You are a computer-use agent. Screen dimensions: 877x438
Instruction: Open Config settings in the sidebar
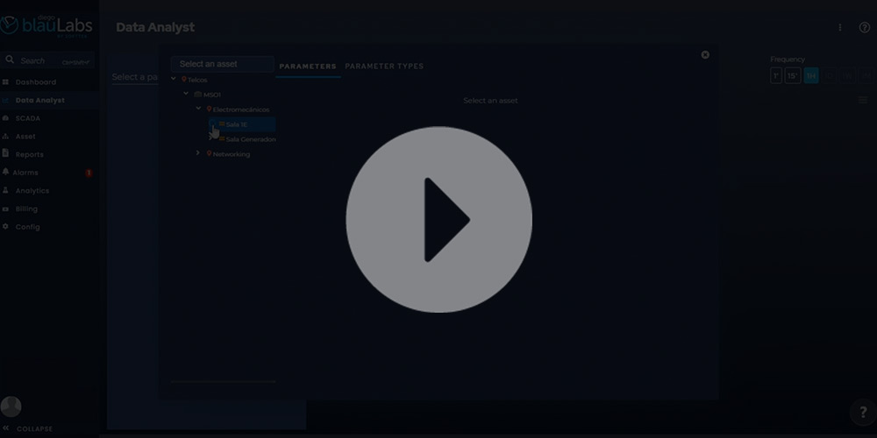click(x=27, y=227)
